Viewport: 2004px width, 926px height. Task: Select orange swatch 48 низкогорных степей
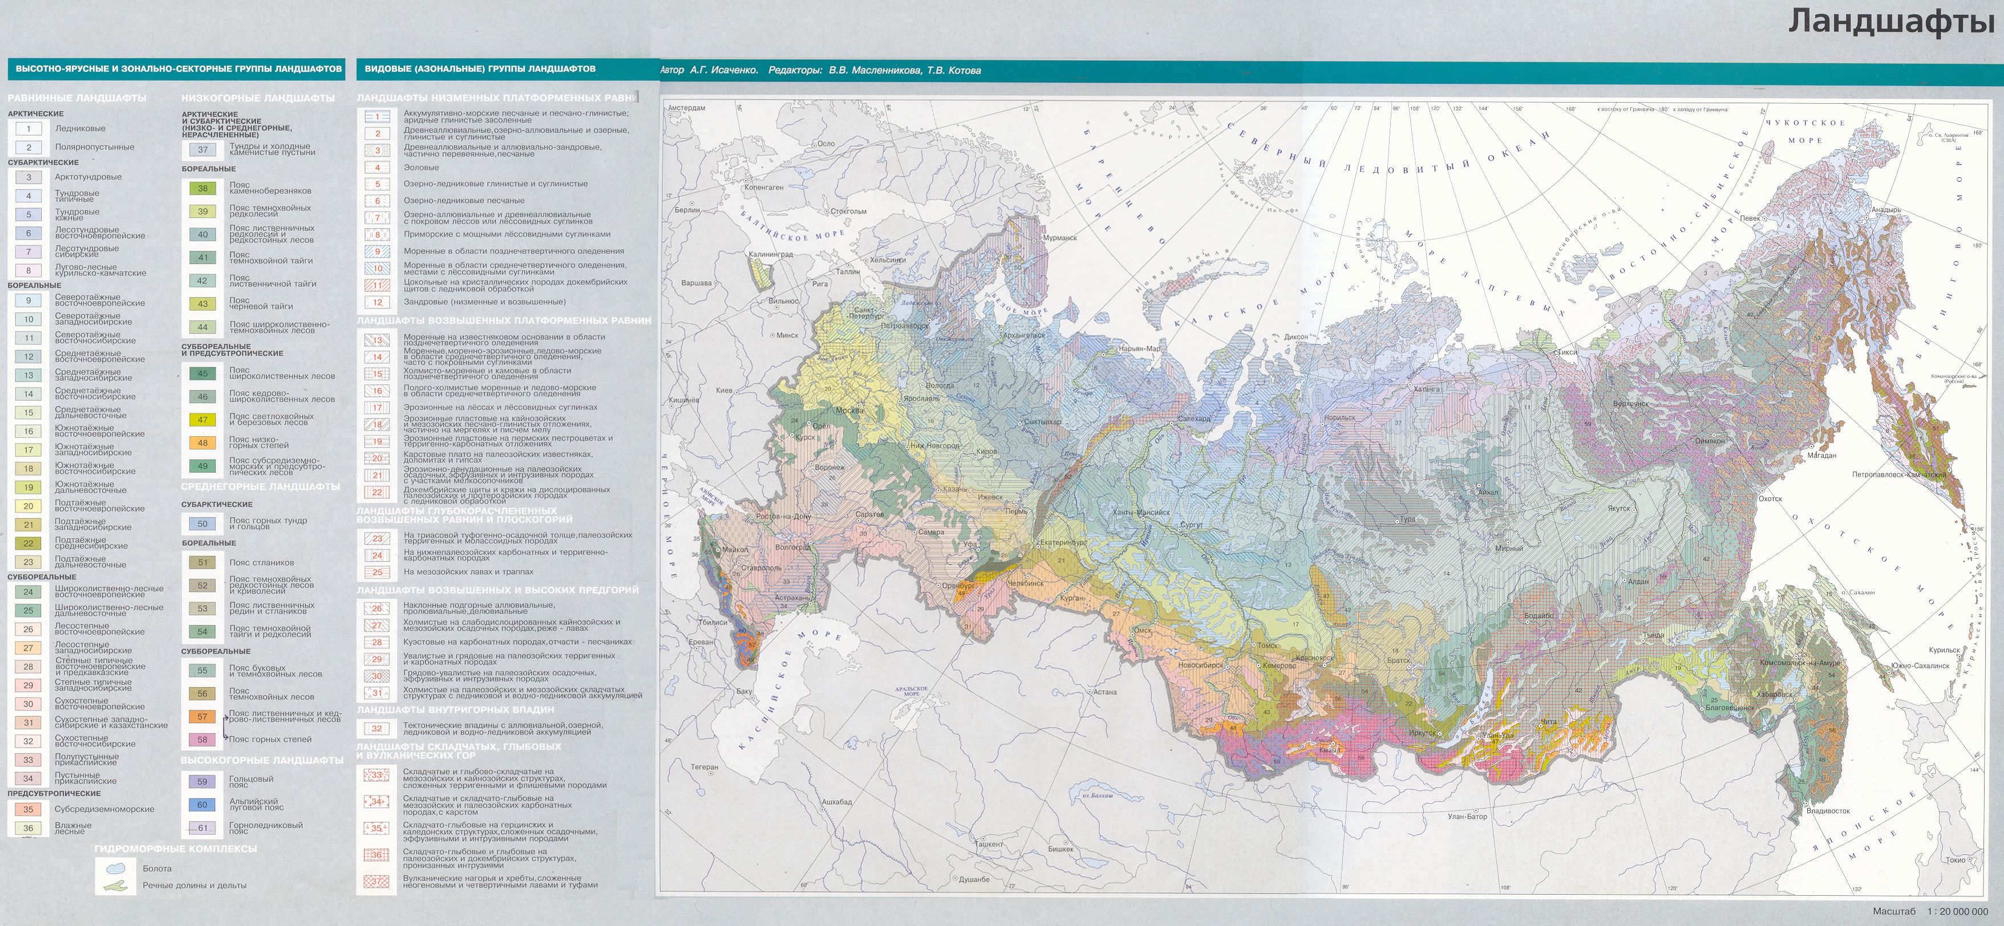(203, 443)
